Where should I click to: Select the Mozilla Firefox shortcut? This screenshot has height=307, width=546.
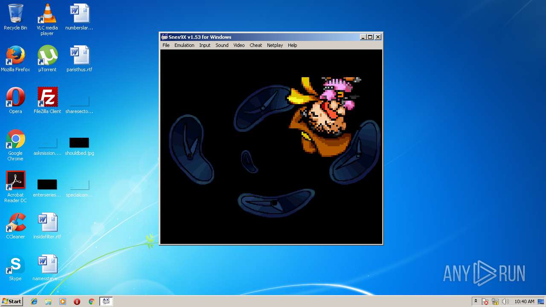click(x=15, y=59)
